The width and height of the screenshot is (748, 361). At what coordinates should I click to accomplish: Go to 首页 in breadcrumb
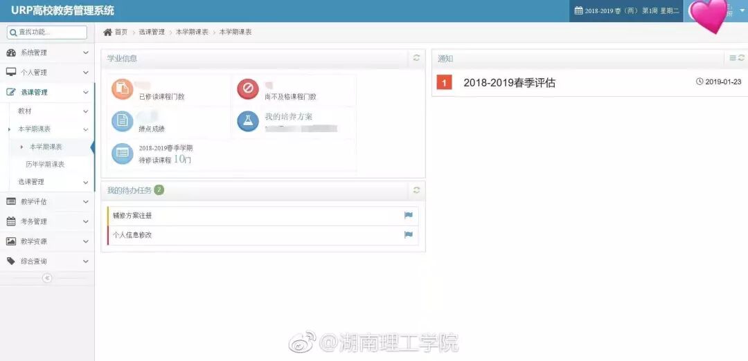[121, 32]
